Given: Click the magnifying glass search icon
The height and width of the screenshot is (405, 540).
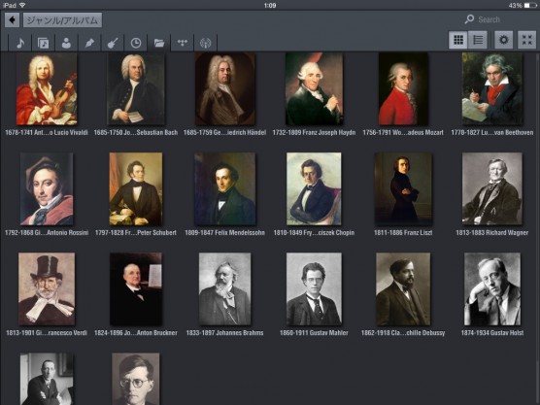Looking at the screenshot, I should tap(469, 19).
